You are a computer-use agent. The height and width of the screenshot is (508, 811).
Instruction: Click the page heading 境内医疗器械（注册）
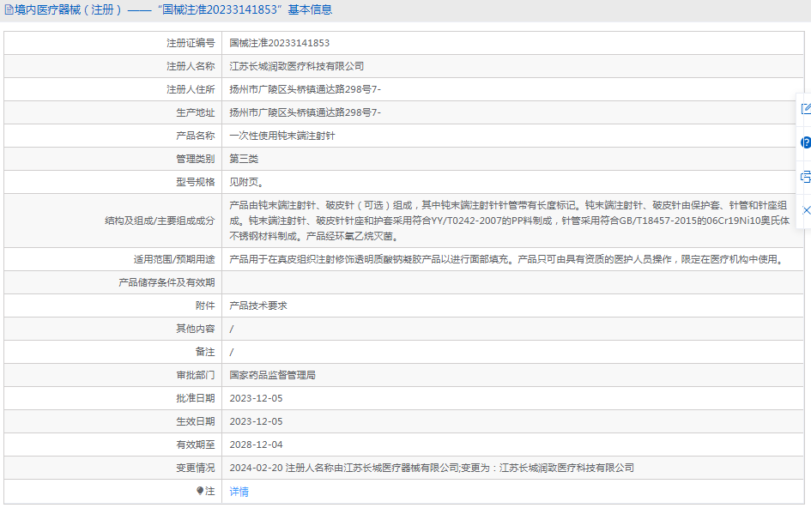69,9
